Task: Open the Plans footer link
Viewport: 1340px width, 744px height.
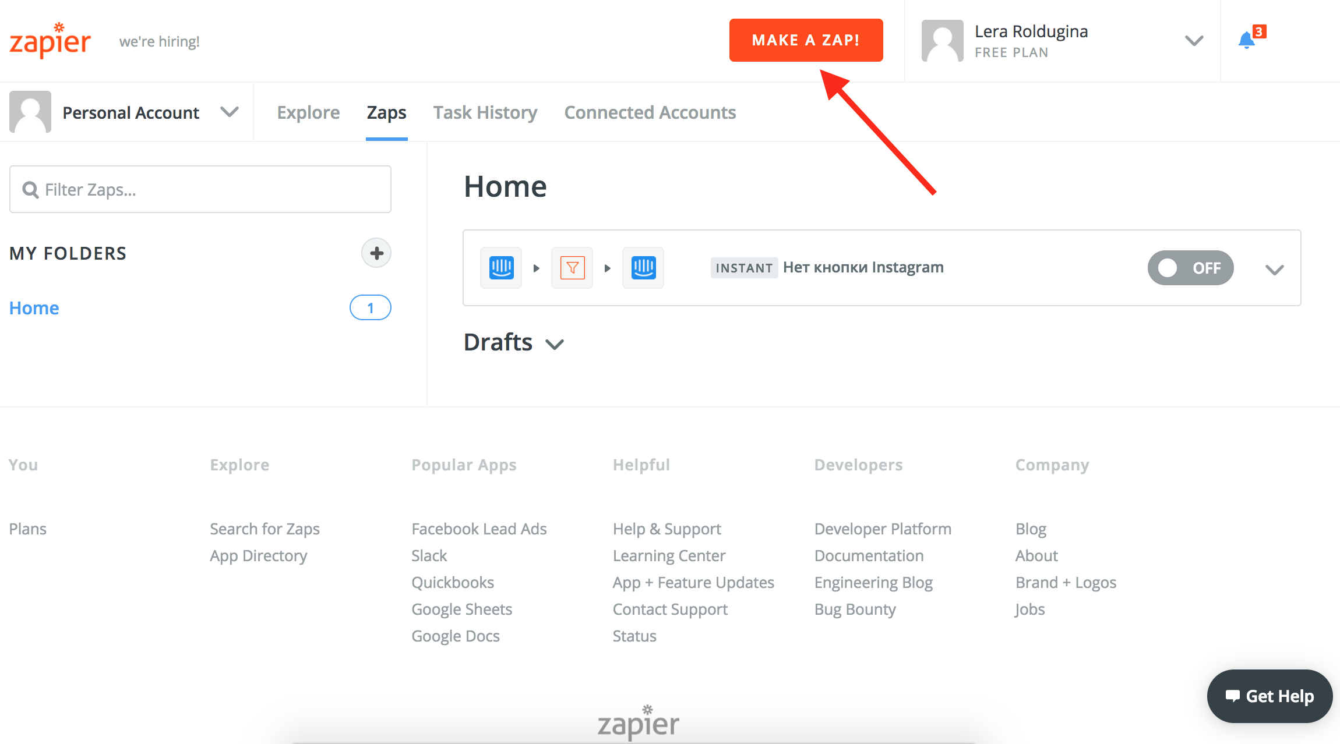Action: (28, 529)
